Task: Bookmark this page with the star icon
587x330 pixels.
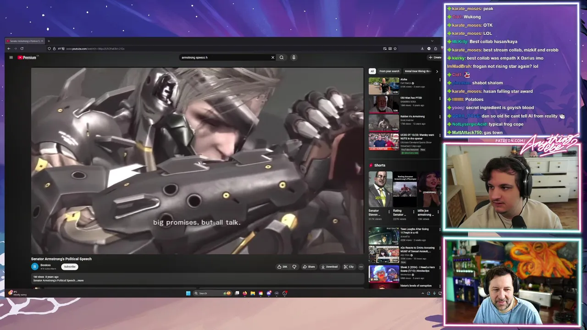Action: pos(395,49)
